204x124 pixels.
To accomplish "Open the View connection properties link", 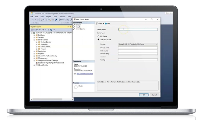I will (x=84, y=73).
